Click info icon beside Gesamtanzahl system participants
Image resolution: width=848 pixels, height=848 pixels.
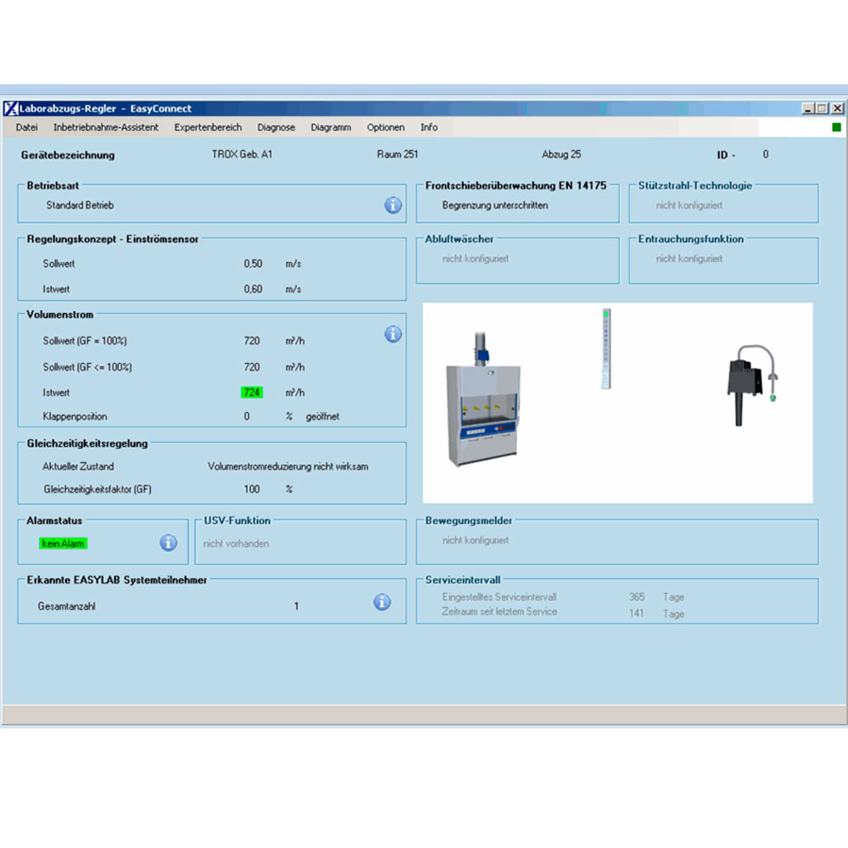382,602
